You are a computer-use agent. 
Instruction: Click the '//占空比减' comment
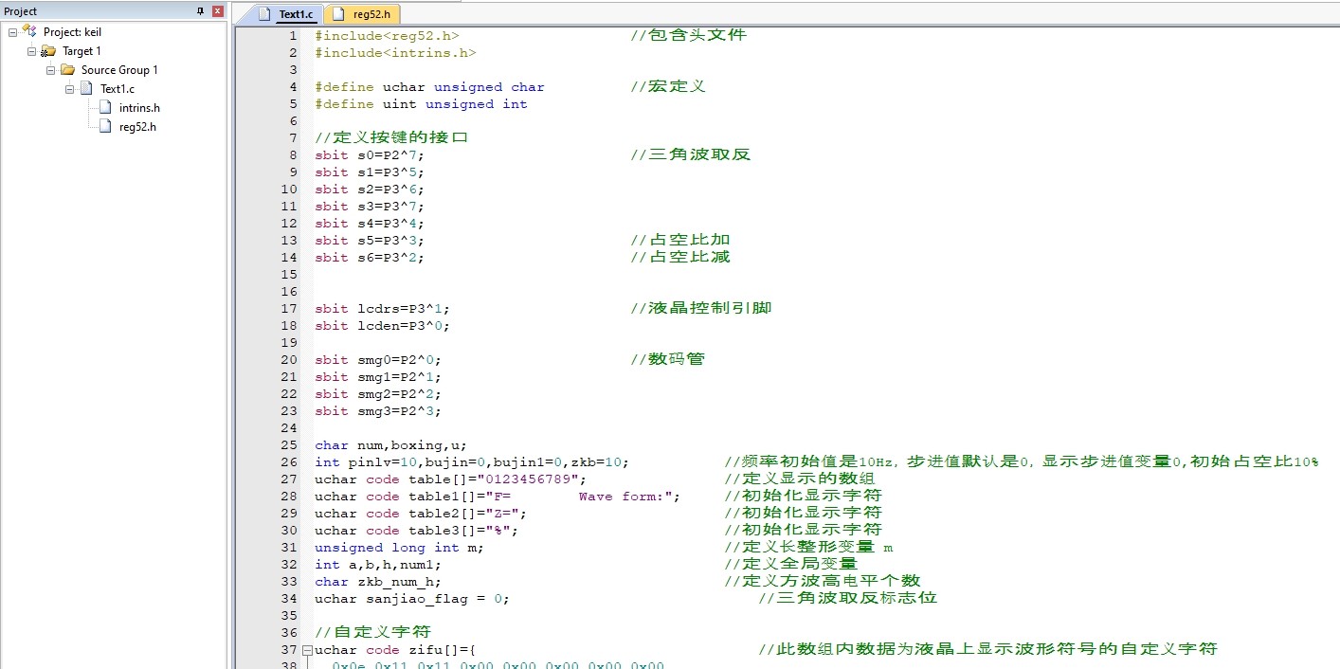680,258
